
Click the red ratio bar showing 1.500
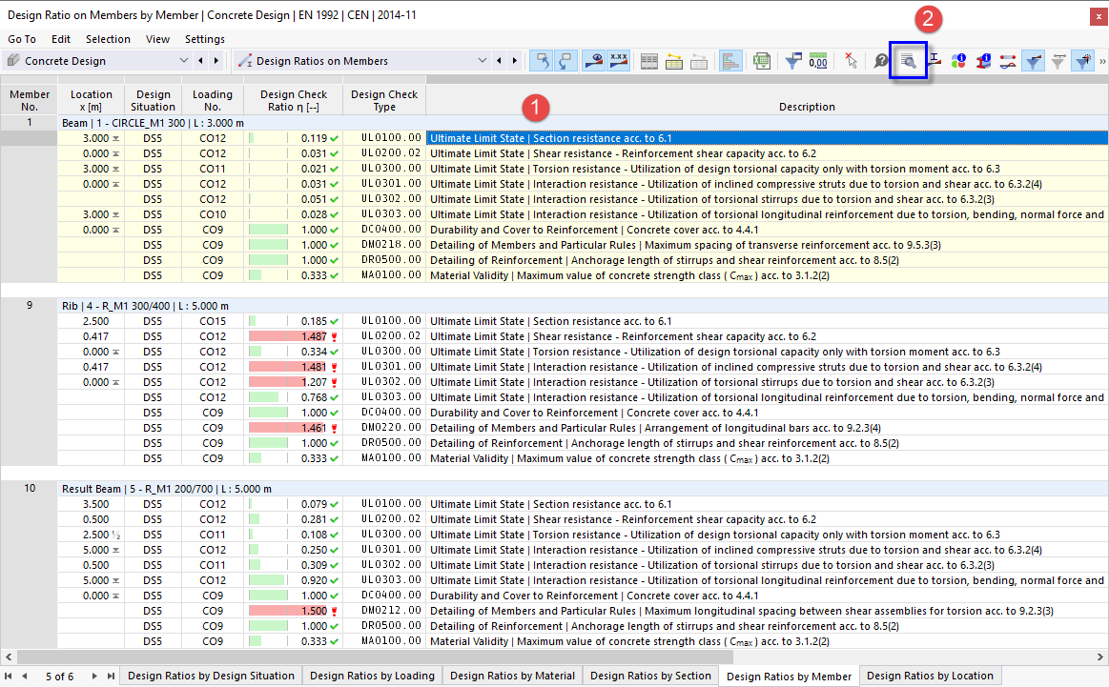288,611
